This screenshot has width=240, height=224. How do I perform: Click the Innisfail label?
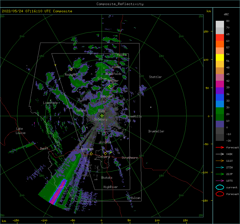coord(108,96)
